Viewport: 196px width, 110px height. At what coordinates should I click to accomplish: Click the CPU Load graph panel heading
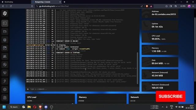(32, 97)
